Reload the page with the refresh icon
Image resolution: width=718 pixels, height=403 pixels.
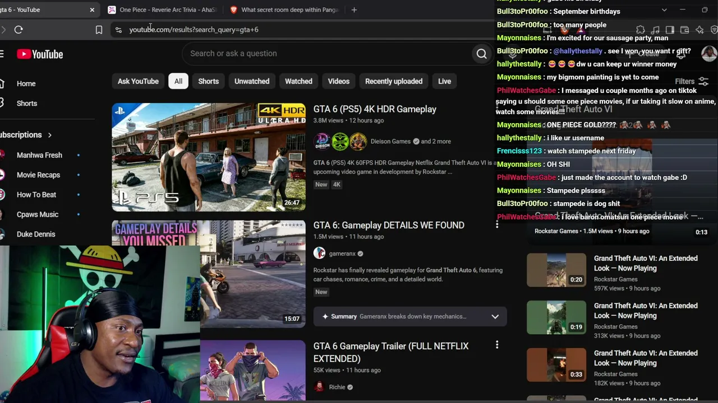19,30
